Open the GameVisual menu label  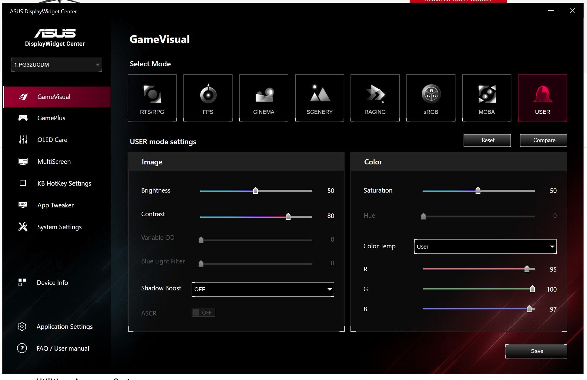(54, 97)
